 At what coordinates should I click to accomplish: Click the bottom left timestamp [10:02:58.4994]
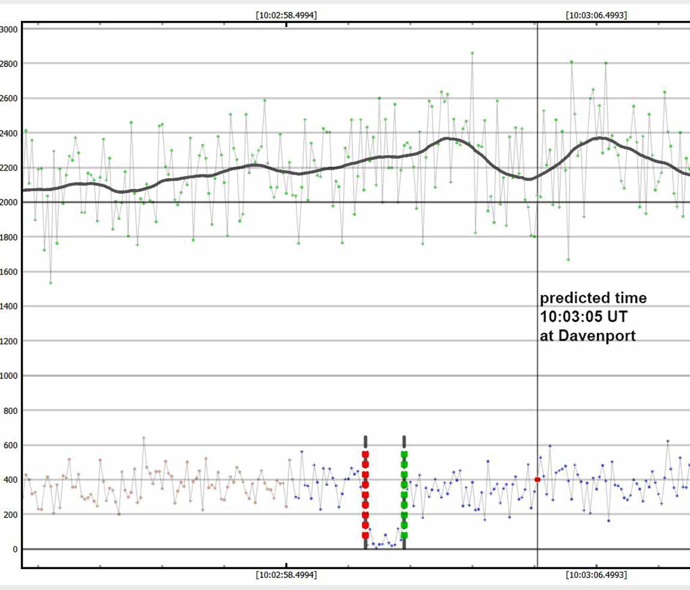(x=286, y=574)
